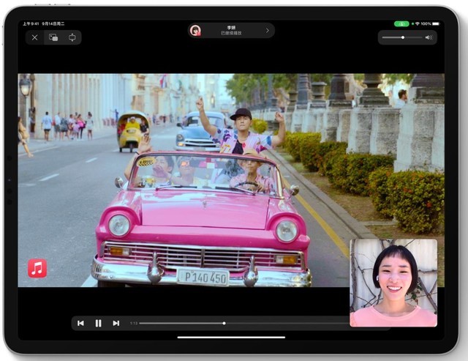The width and height of the screenshot is (468, 361).
Task: Tap the Wi-Fi status icon
Action: 418,23
